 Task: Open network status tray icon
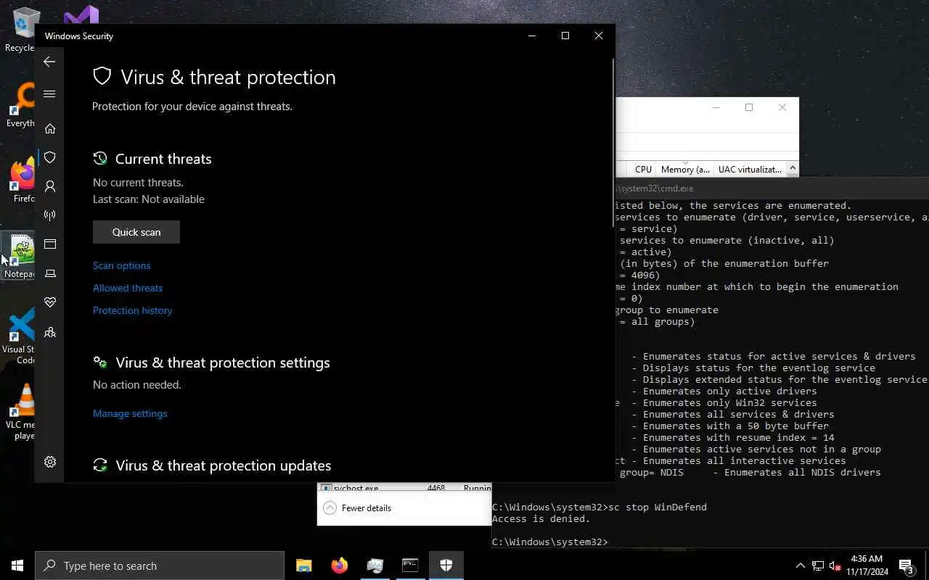click(x=818, y=565)
